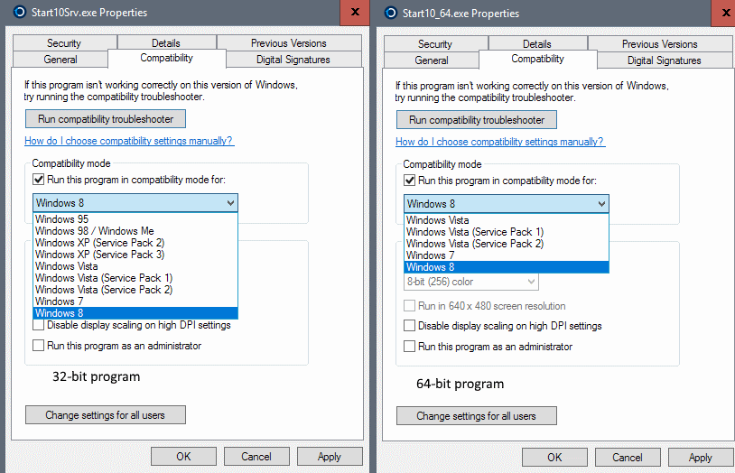Open Details tab in Start10_64.exe Properties
735x473 pixels.
[537, 44]
